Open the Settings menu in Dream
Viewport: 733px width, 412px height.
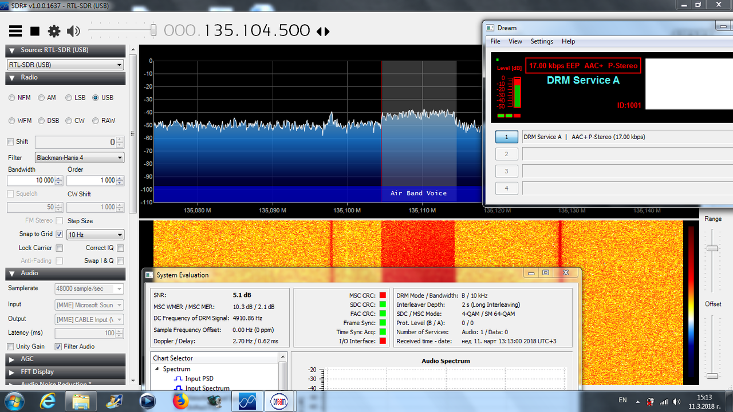[542, 41]
